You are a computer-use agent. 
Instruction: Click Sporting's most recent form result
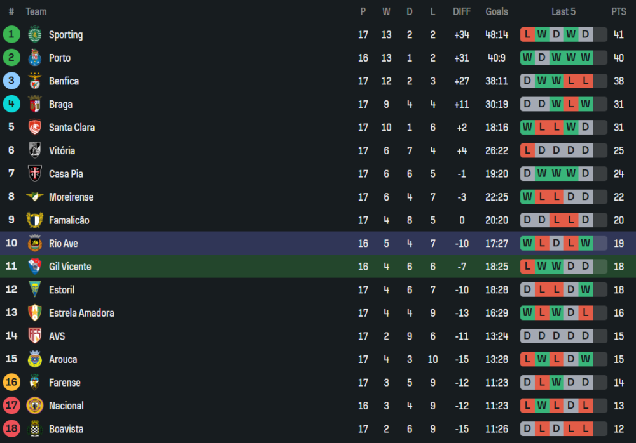coord(585,35)
